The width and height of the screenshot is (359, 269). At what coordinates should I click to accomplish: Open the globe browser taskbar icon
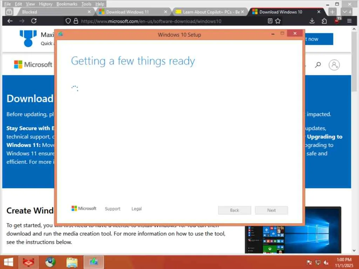click(50, 262)
